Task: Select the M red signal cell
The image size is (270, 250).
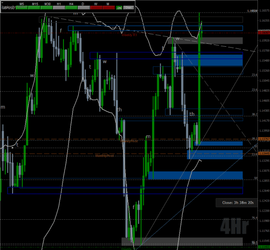Action: (109, 8)
